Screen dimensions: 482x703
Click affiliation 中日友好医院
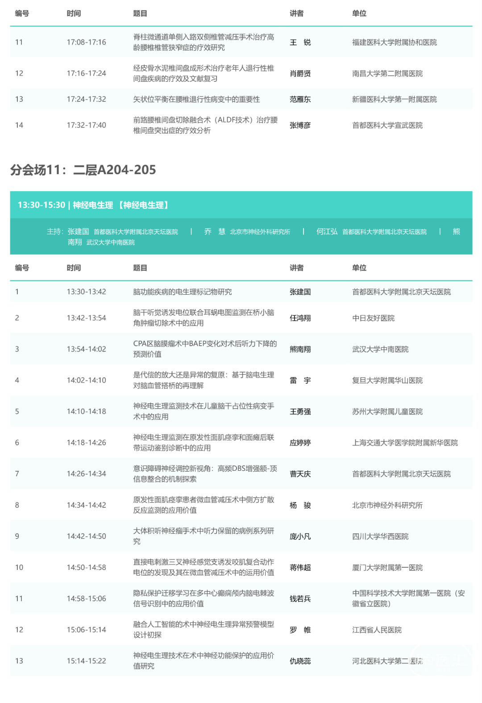coord(373,318)
